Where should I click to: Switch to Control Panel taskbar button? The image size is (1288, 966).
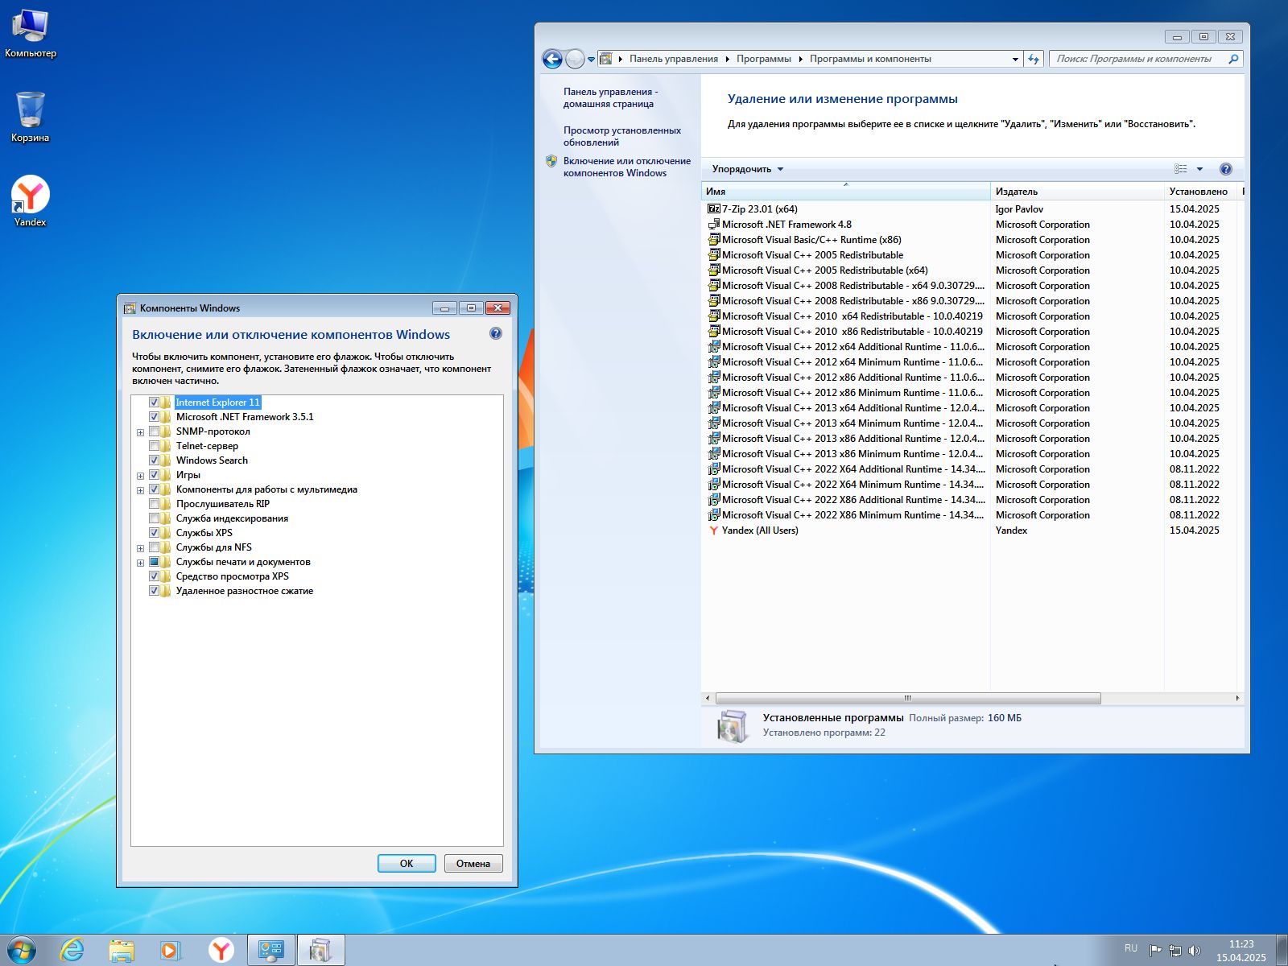click(270, 951)
